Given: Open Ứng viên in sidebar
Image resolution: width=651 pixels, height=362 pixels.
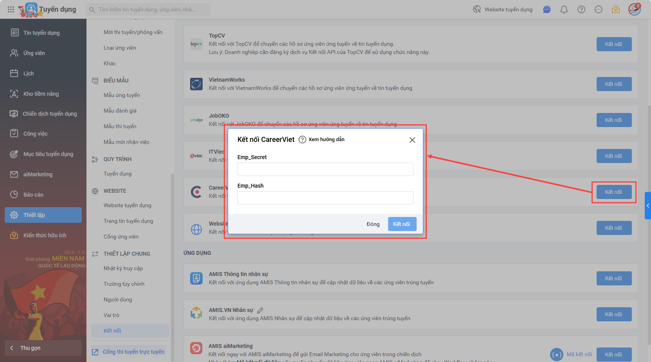Looking at the screenshot, I should [43, 53].
